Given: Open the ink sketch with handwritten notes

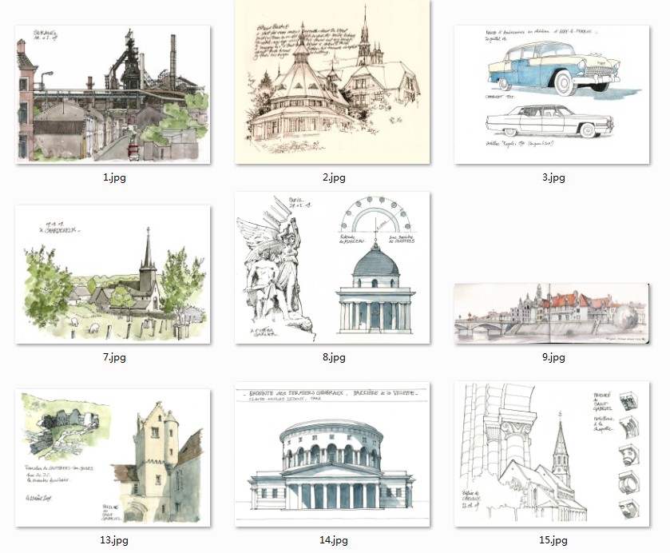Looking at the screenshot, I should click(332, 82).
